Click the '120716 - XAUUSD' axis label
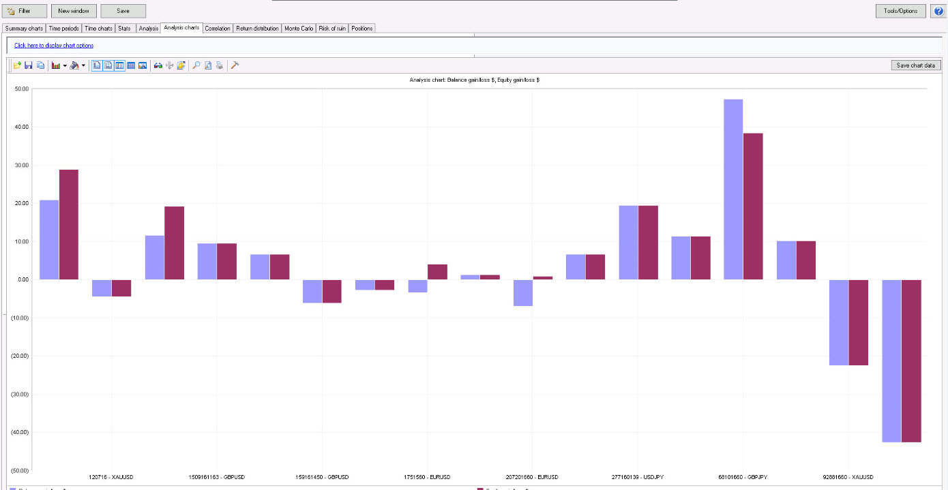 111,477
